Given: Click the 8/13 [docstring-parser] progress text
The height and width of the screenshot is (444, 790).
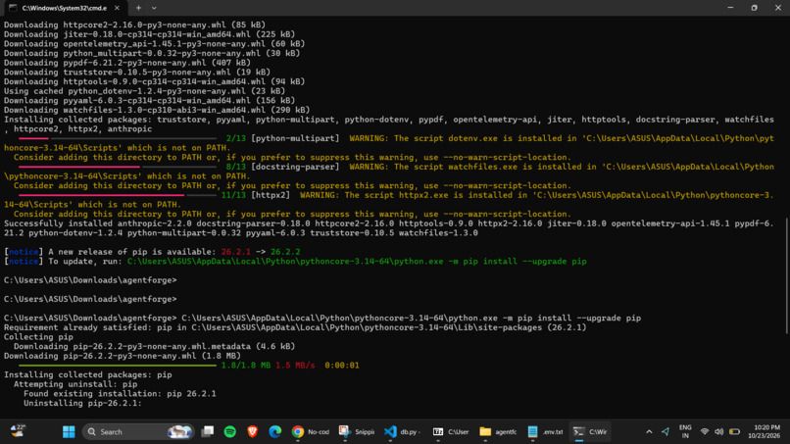Looking at the screenshot, I should point(282,167).
